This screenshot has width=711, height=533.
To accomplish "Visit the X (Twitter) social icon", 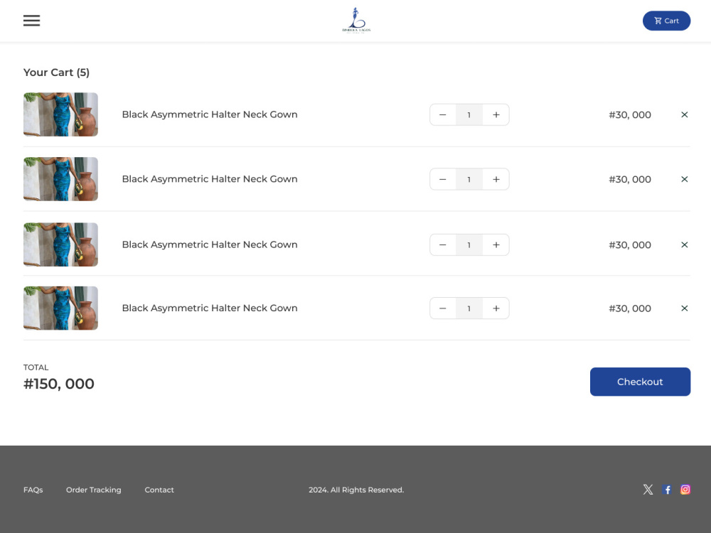I will pyautogui.click(x=648, y=490).
